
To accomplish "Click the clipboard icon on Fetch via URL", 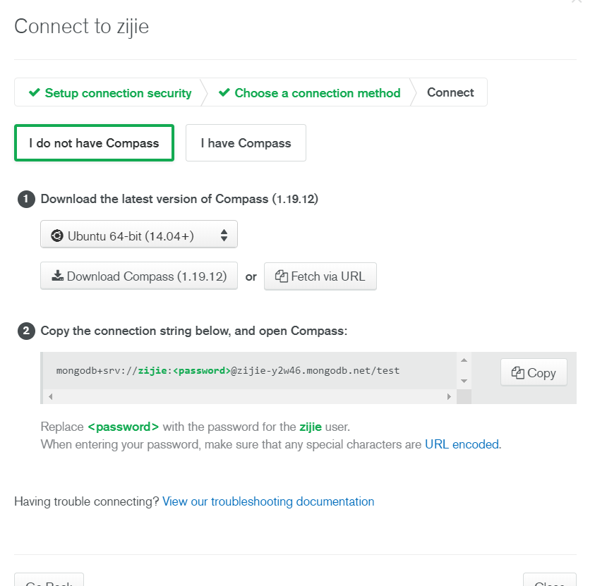I will click(281, 276).
